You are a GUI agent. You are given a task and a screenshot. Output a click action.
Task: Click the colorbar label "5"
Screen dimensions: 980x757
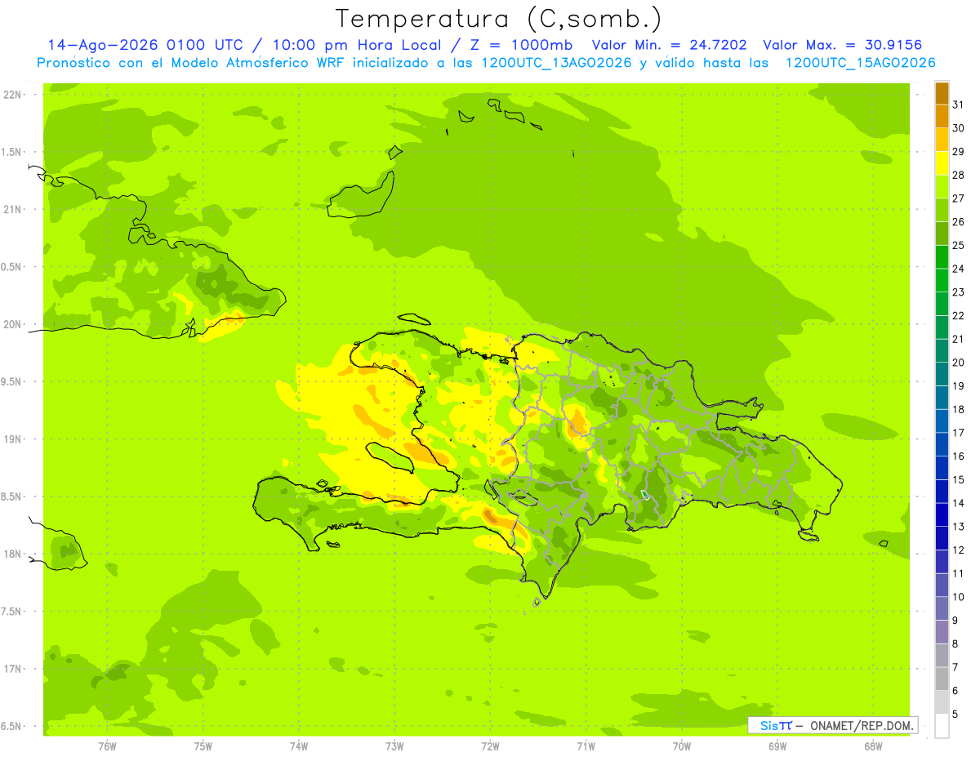coord(956,714)
